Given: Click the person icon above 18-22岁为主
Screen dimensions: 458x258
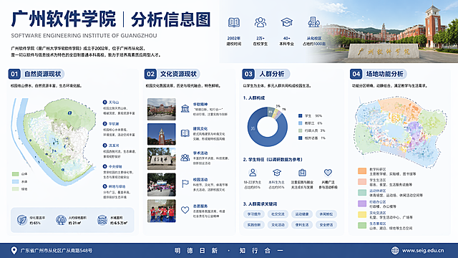Looking at the screenshot, I should coord(253,173).
